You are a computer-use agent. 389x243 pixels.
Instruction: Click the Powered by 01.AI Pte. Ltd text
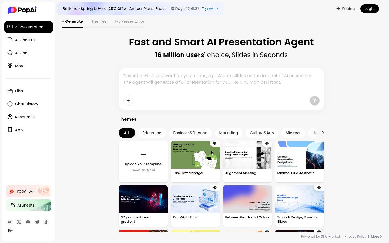click(x=320, y=236)
